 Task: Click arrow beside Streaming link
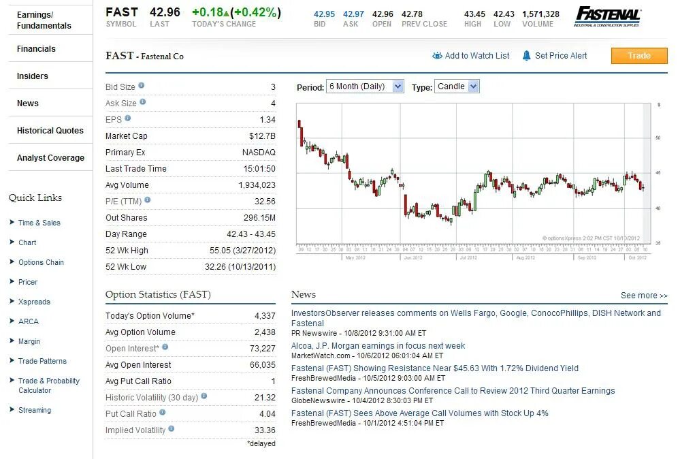(x=12, y=409)
